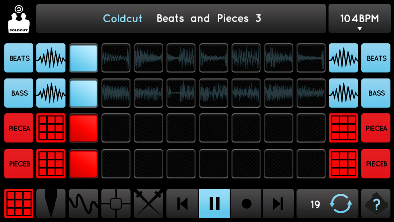Trigger first dark waveform sample in BASS row
Screen dimensions: 394x222
116,93
